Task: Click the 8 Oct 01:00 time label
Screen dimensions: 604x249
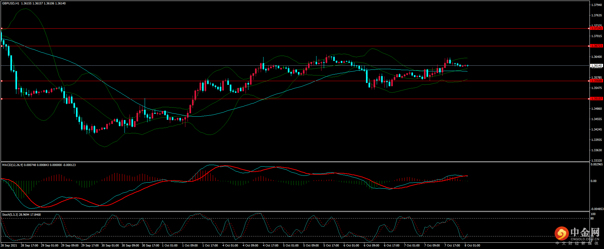Action: pyautogui.click(x=473, y=246)
